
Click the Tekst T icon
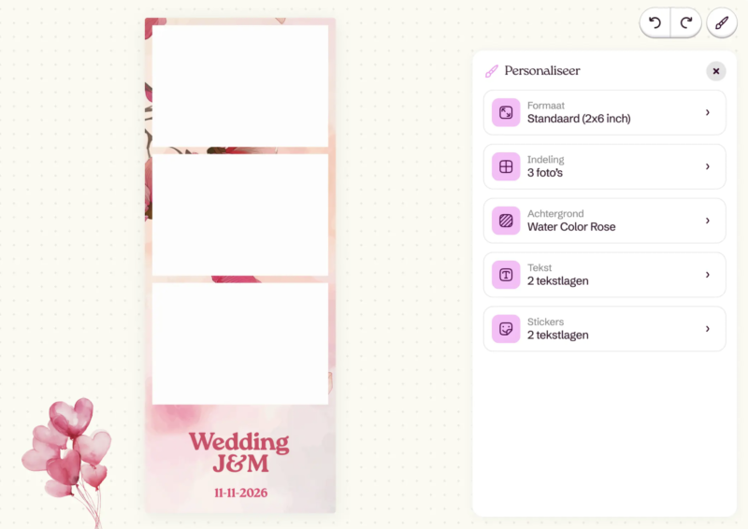pyautogui.click(x=506, y=275)
